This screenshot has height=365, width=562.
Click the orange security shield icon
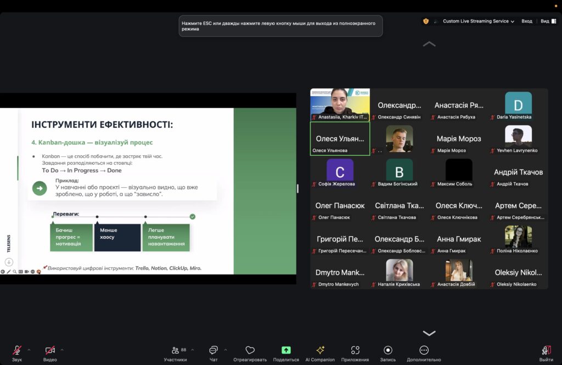pos(426,21)
